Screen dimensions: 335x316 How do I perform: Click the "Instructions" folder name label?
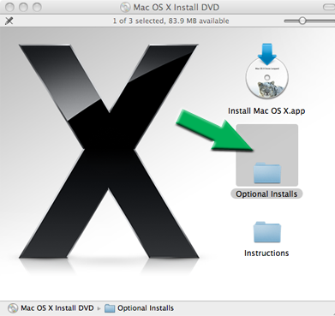(x=266, y=253)
